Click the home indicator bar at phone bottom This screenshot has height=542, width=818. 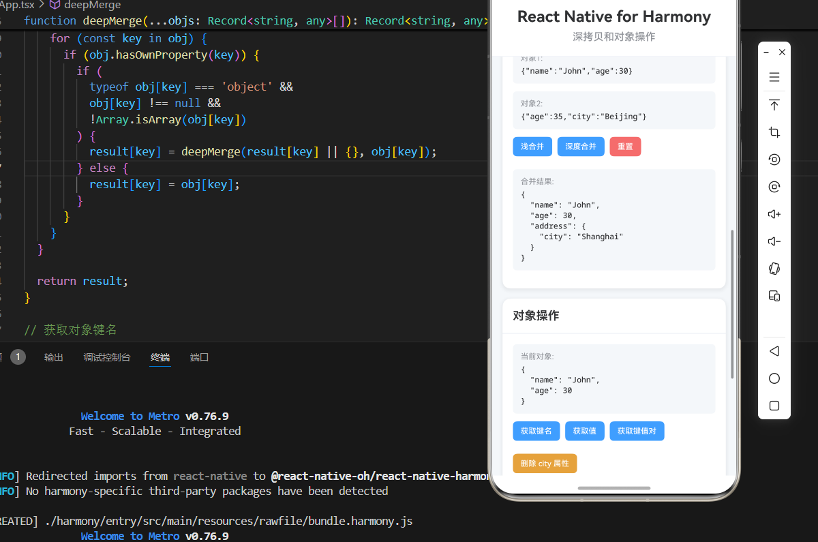613,488
